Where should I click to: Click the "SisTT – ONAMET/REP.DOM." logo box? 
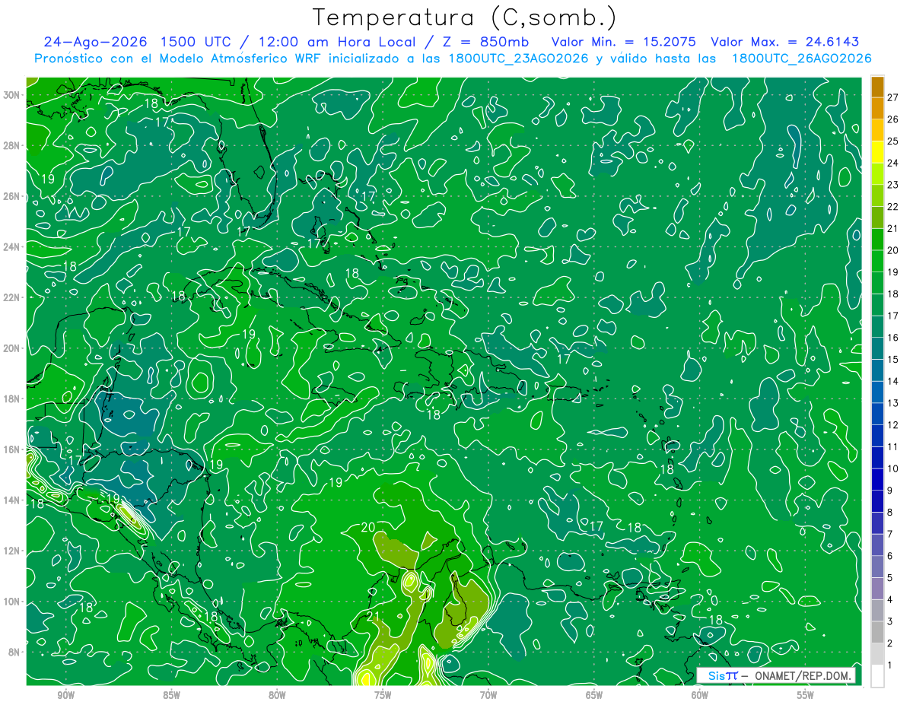(776, 675)
